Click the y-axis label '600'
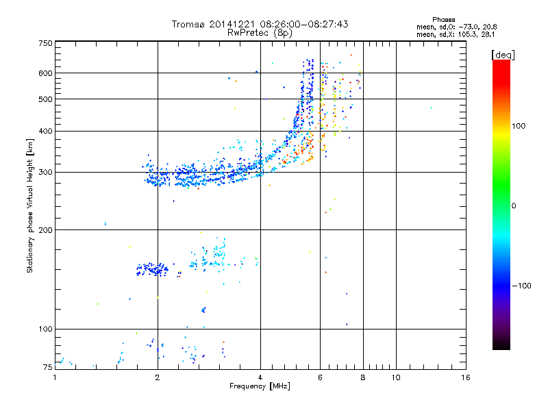Screen dimensions: 548x411 [x=45, y=73]
